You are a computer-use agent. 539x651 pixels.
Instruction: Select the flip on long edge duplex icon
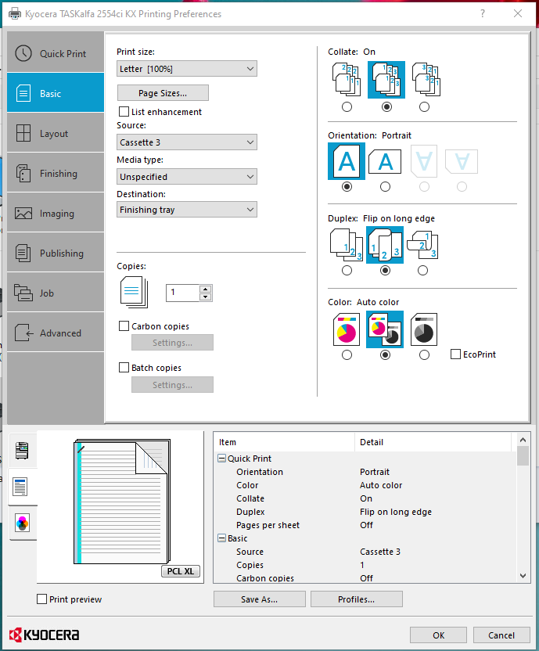[x=385, y=245]
